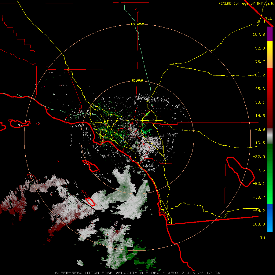Click the -0.9 legend value

[x=260, y=130]
